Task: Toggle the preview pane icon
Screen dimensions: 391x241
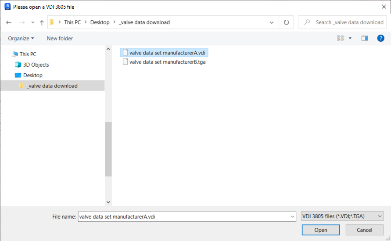Action: (x=365, y=38)
